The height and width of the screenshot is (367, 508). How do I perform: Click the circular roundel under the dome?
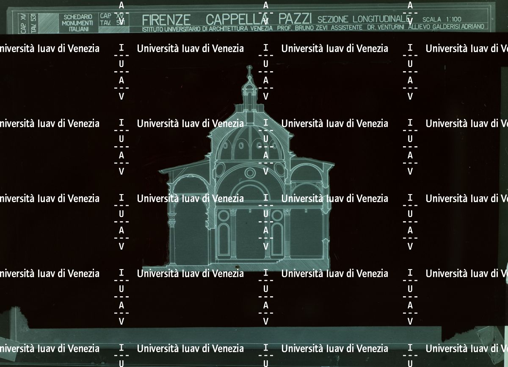[x=250, y=172]
